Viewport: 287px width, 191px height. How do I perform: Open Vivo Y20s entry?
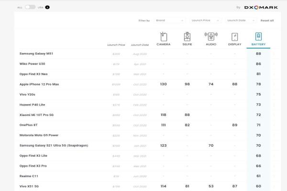[x=27, y=95]
